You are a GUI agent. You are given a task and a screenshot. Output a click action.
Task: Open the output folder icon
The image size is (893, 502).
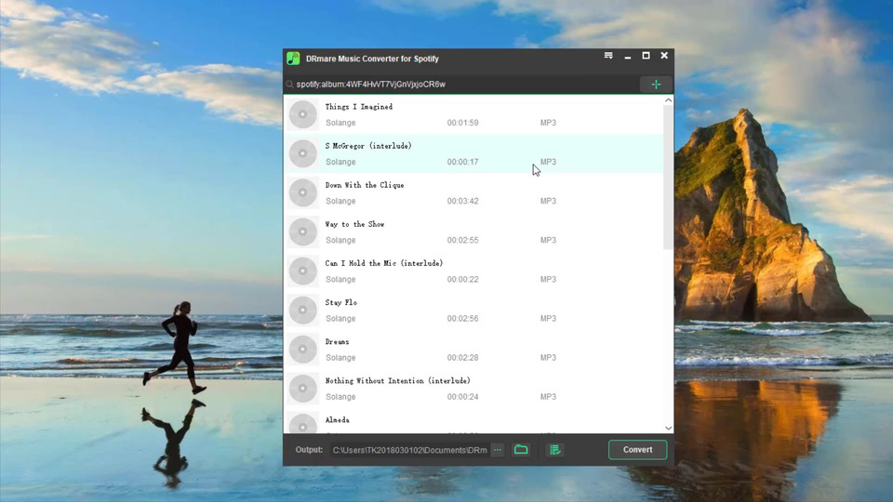[521, 450]
